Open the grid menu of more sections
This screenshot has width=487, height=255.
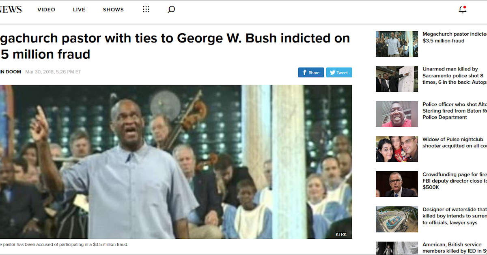point(146,9)
